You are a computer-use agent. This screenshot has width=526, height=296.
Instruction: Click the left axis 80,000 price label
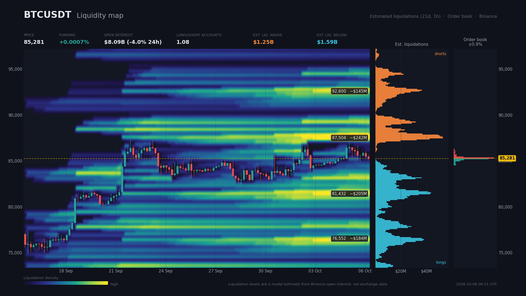click(x=15, y=207)
